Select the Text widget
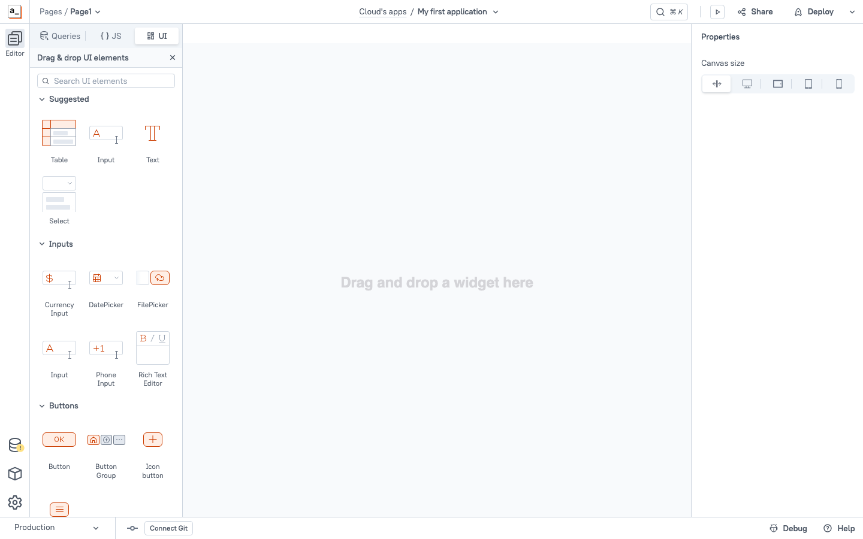863x539 pixels. pyautogui.click(x=153, y=141)
